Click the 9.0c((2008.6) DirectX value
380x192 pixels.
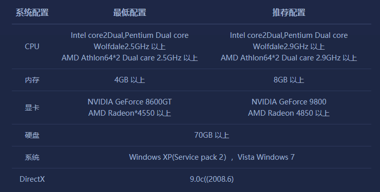tap(212, 179)
